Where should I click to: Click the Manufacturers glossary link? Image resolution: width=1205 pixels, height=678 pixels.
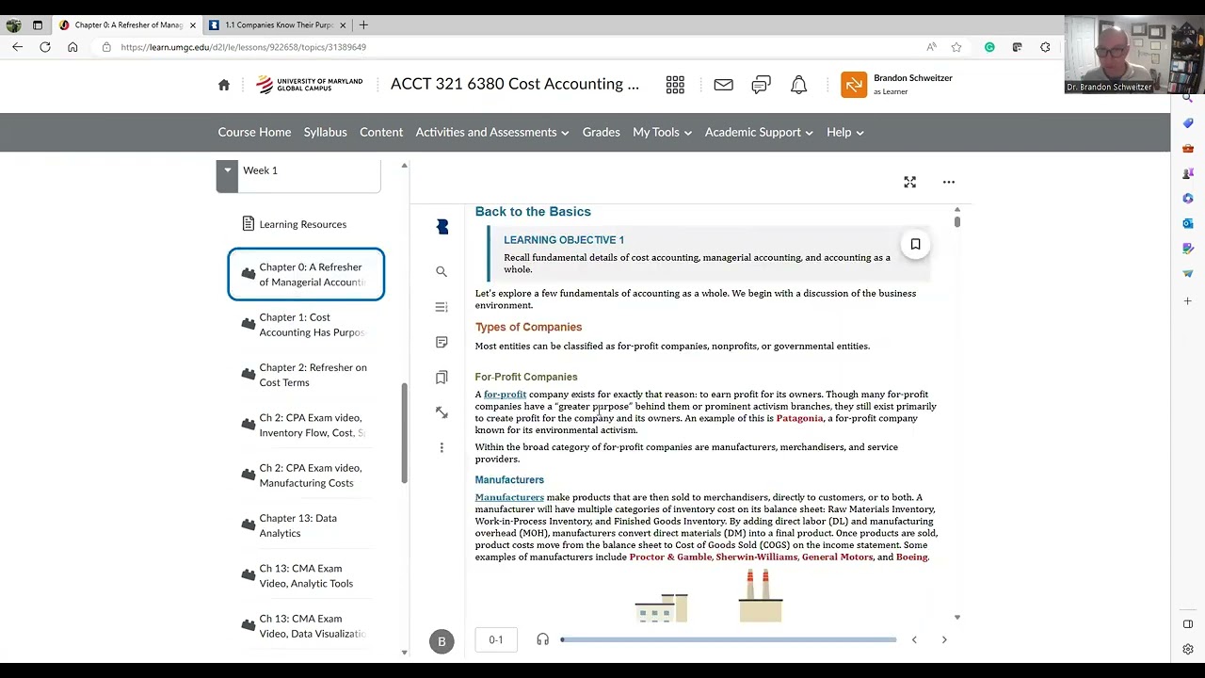(x=509, y=497)
